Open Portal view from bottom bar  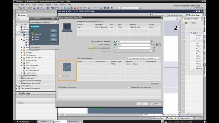click(x=23, y=122)
